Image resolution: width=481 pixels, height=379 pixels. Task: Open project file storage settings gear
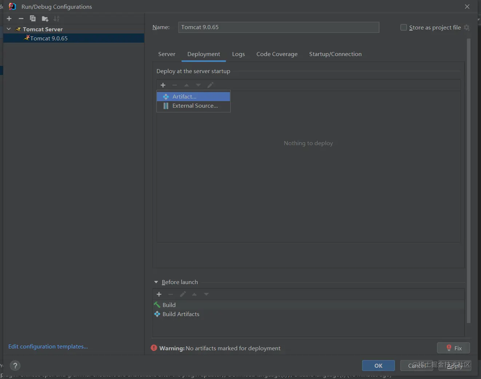click(x=467, y=28)
